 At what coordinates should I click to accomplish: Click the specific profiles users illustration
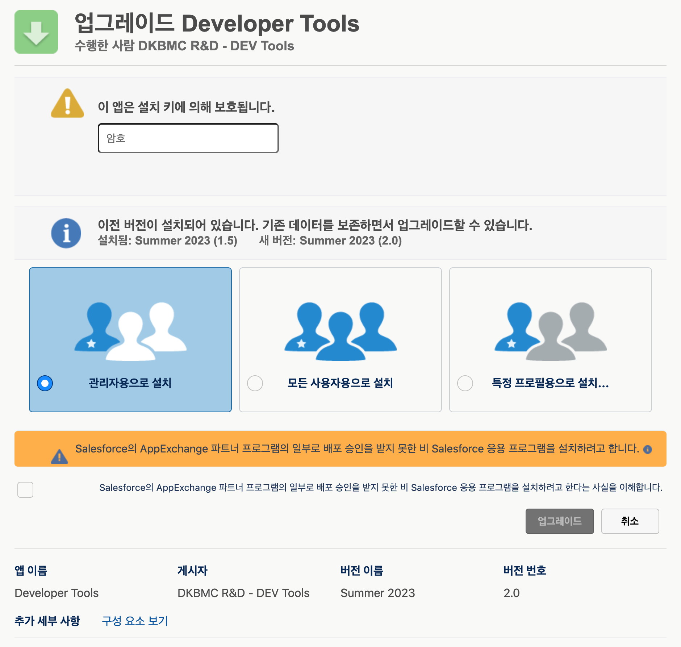(551, 331)
